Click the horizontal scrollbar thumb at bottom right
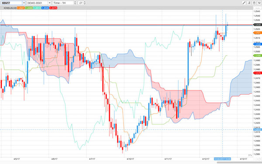262x164 pixels. [239, 163]
